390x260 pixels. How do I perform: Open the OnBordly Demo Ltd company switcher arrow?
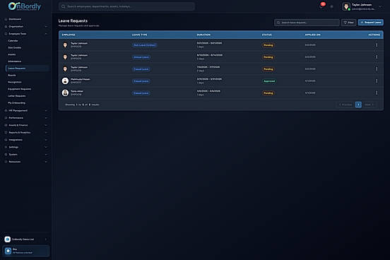(46, 240)
